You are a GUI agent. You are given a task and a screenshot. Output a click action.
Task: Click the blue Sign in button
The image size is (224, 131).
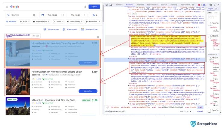(x=94, y=7)
